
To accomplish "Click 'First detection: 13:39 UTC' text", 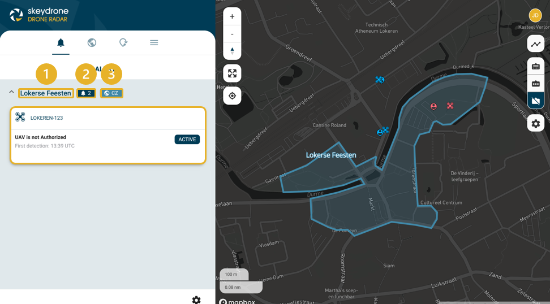I will tap(45, 146).
